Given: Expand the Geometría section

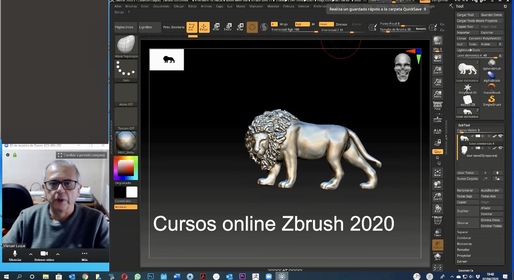Looking at the screenshot, I should coord(466,270).
